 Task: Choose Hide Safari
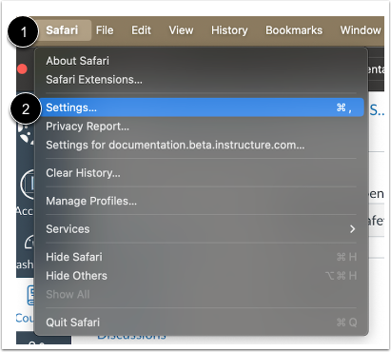pos(201,257)
